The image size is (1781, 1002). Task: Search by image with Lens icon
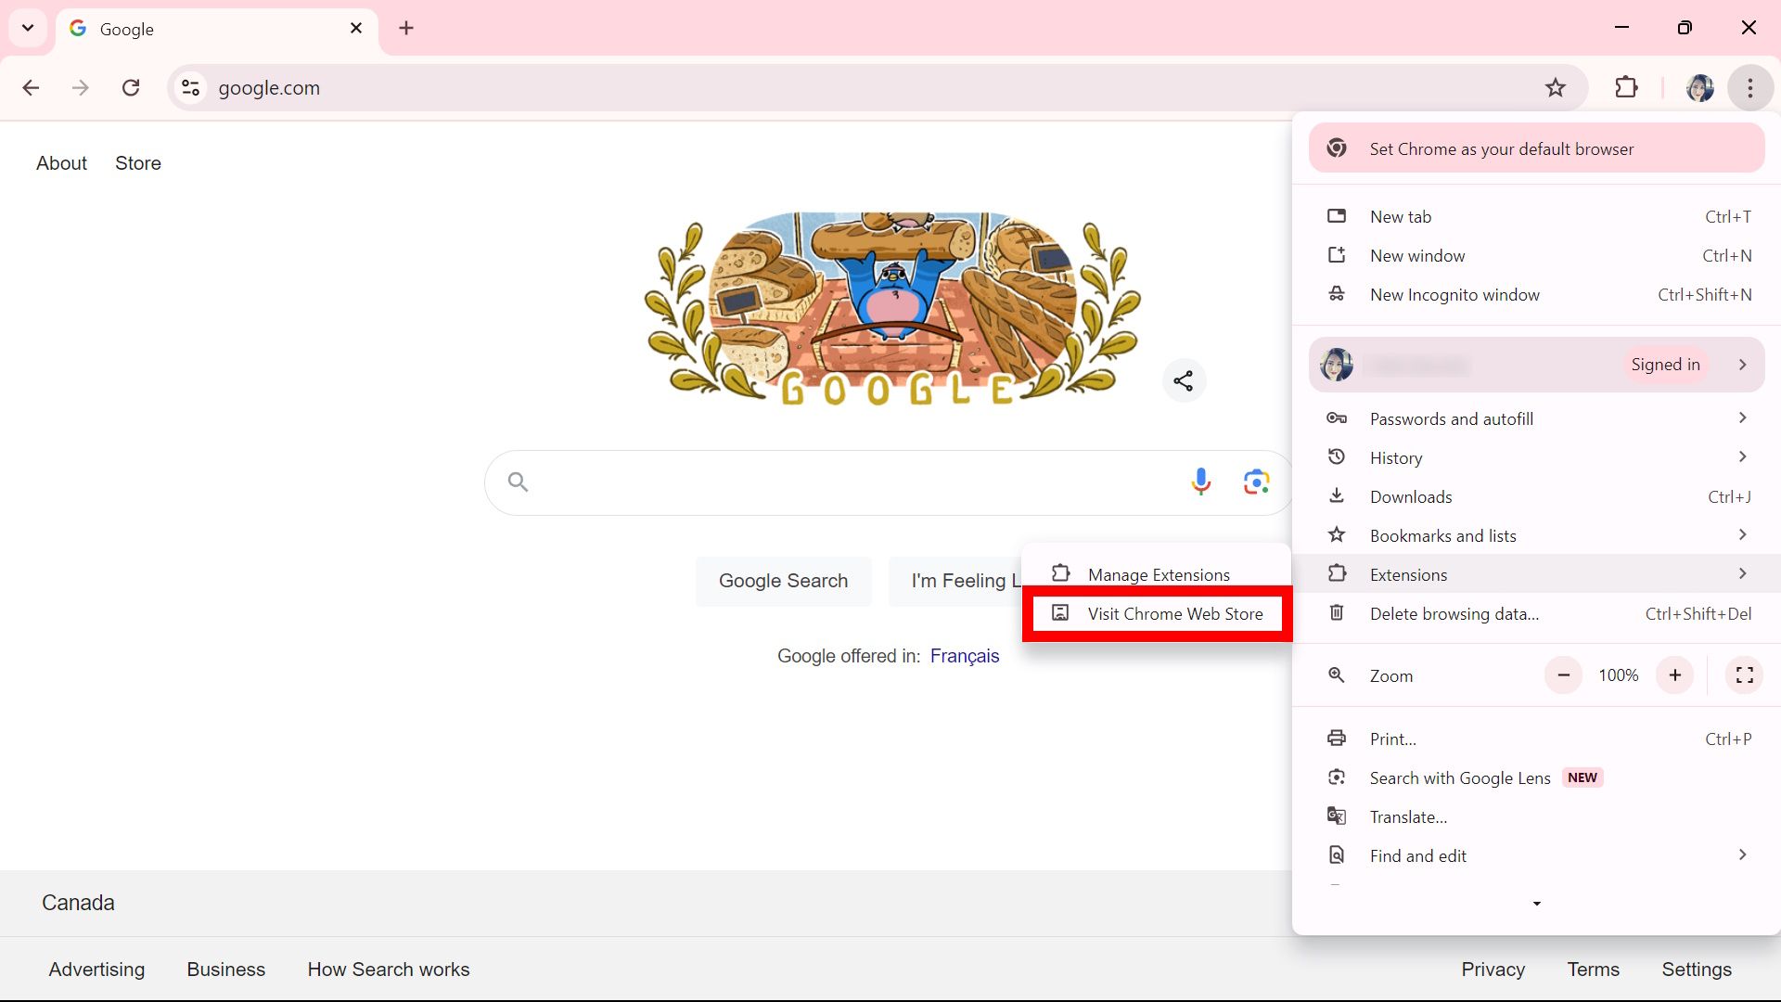click(1257, 482)
